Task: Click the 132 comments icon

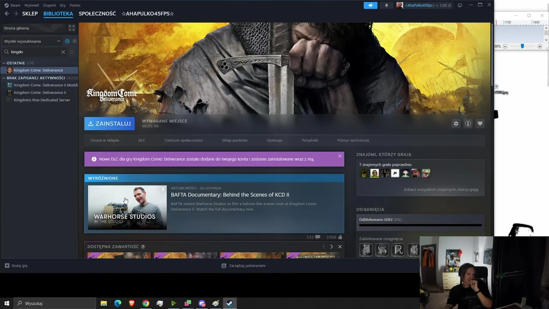Action: (x=317, y=237)
